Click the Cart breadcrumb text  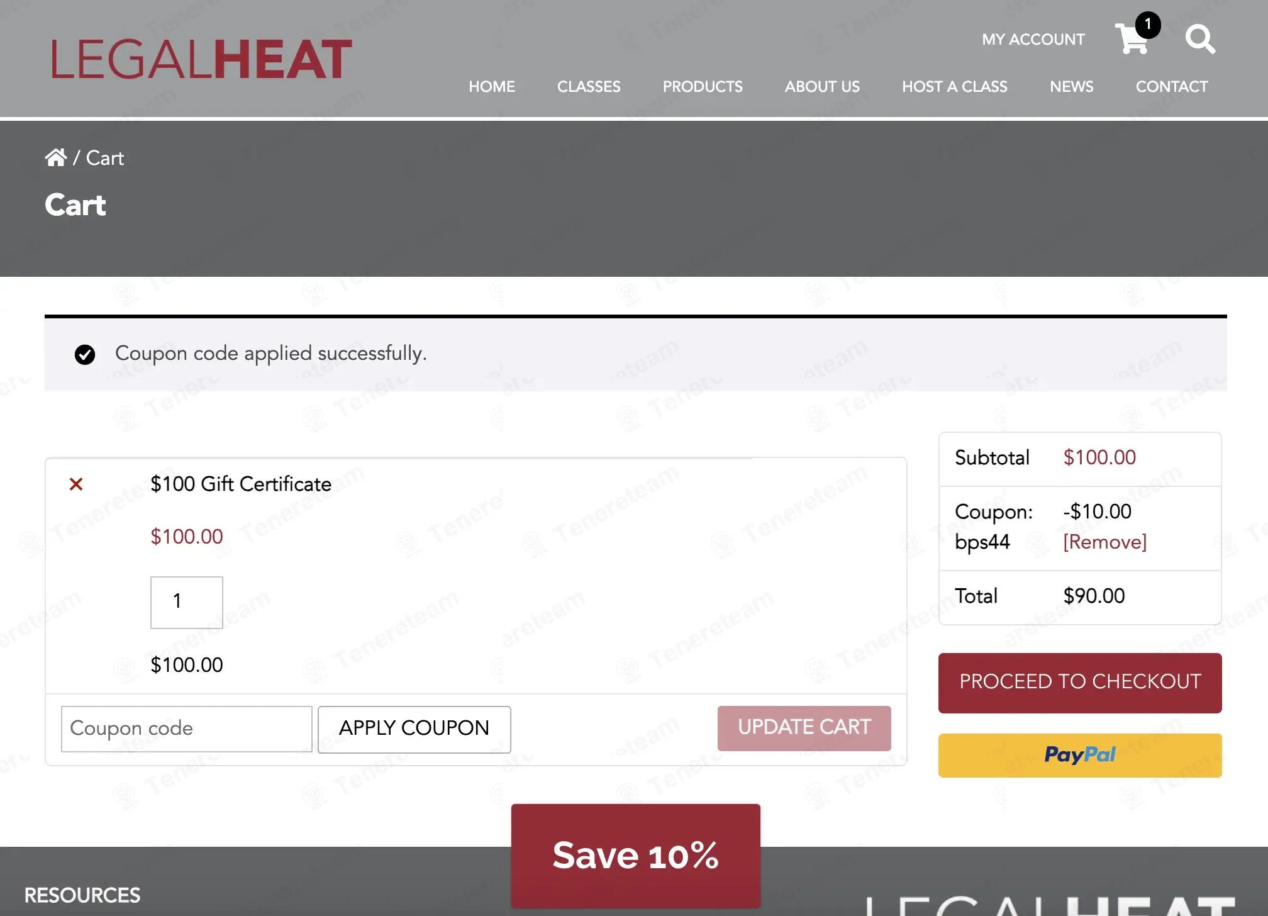[105, 158]
